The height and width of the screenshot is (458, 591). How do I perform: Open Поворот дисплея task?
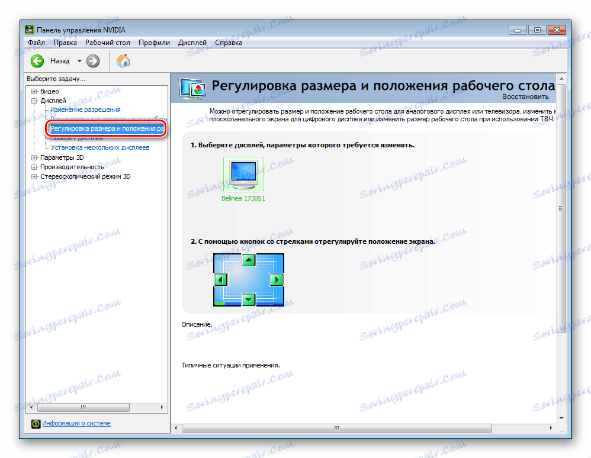click(76, 138)
